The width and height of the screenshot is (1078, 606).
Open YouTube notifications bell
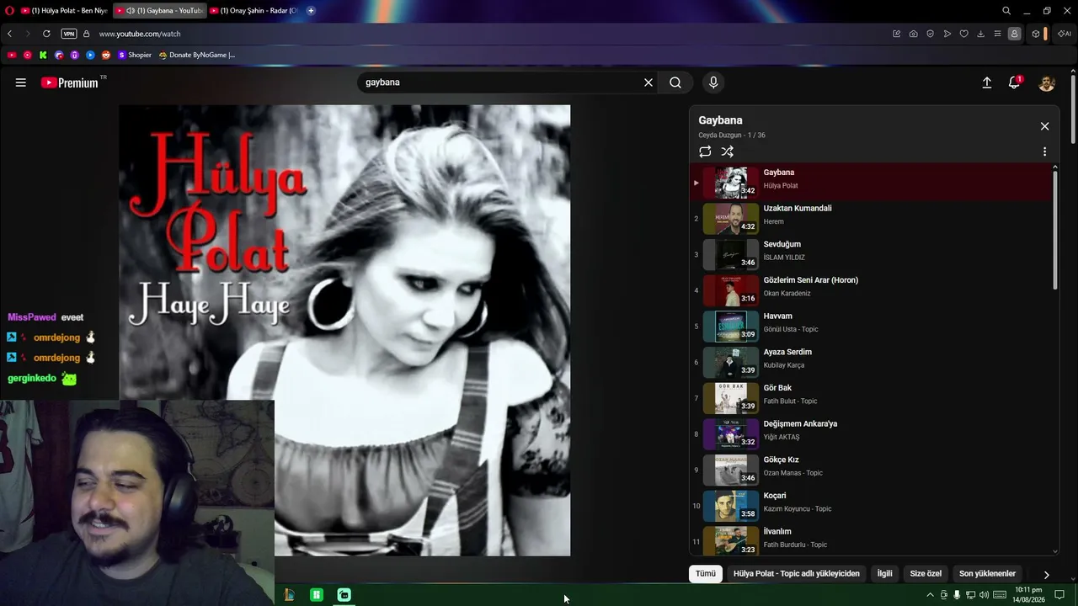tap(1015, 82)
